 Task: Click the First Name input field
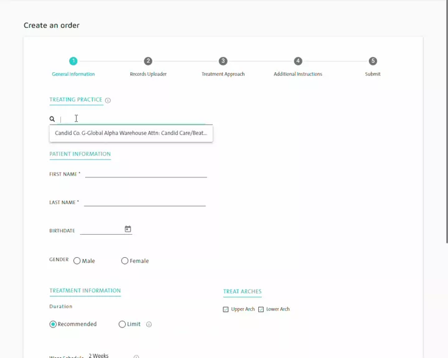pos(146,174)
